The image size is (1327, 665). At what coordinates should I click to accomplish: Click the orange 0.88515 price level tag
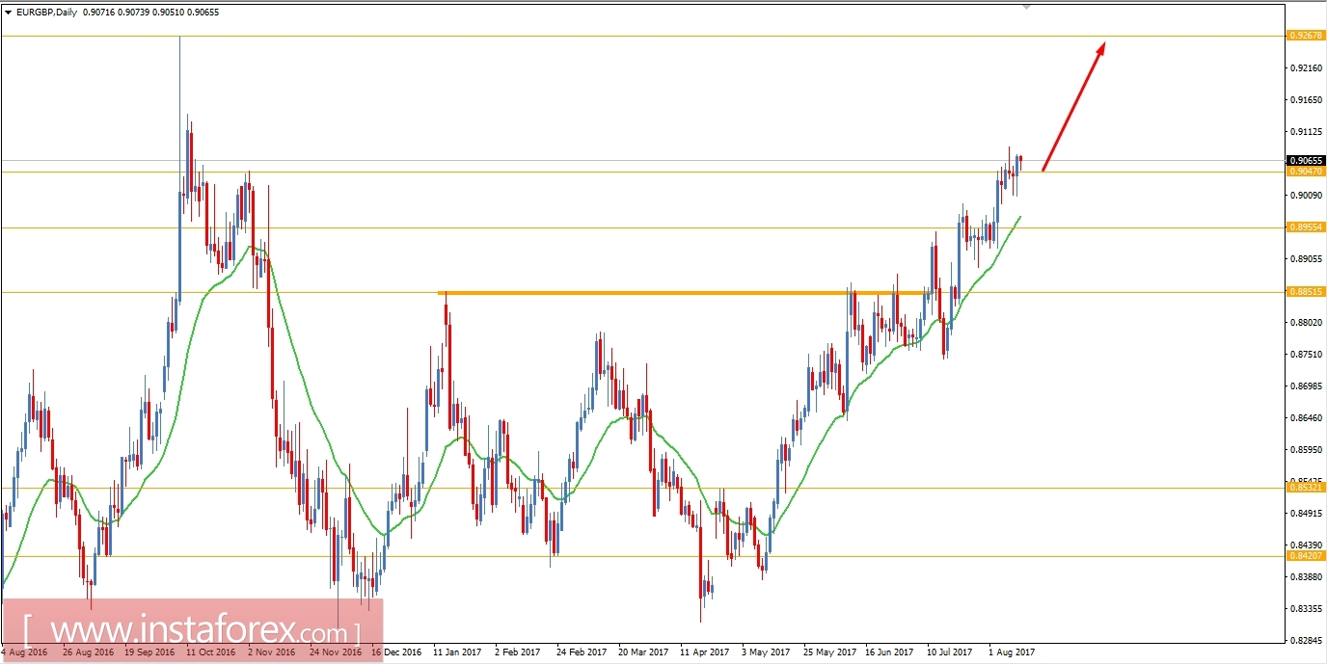pyautogui.click(x=1308, y=292)
